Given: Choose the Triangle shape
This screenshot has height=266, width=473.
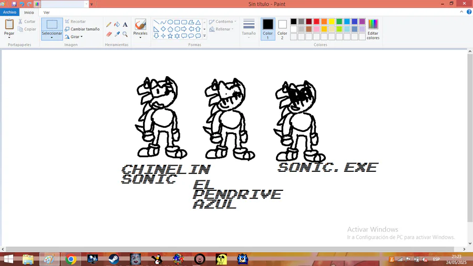Looking at the screenshot, I should [x=198, y=22].
